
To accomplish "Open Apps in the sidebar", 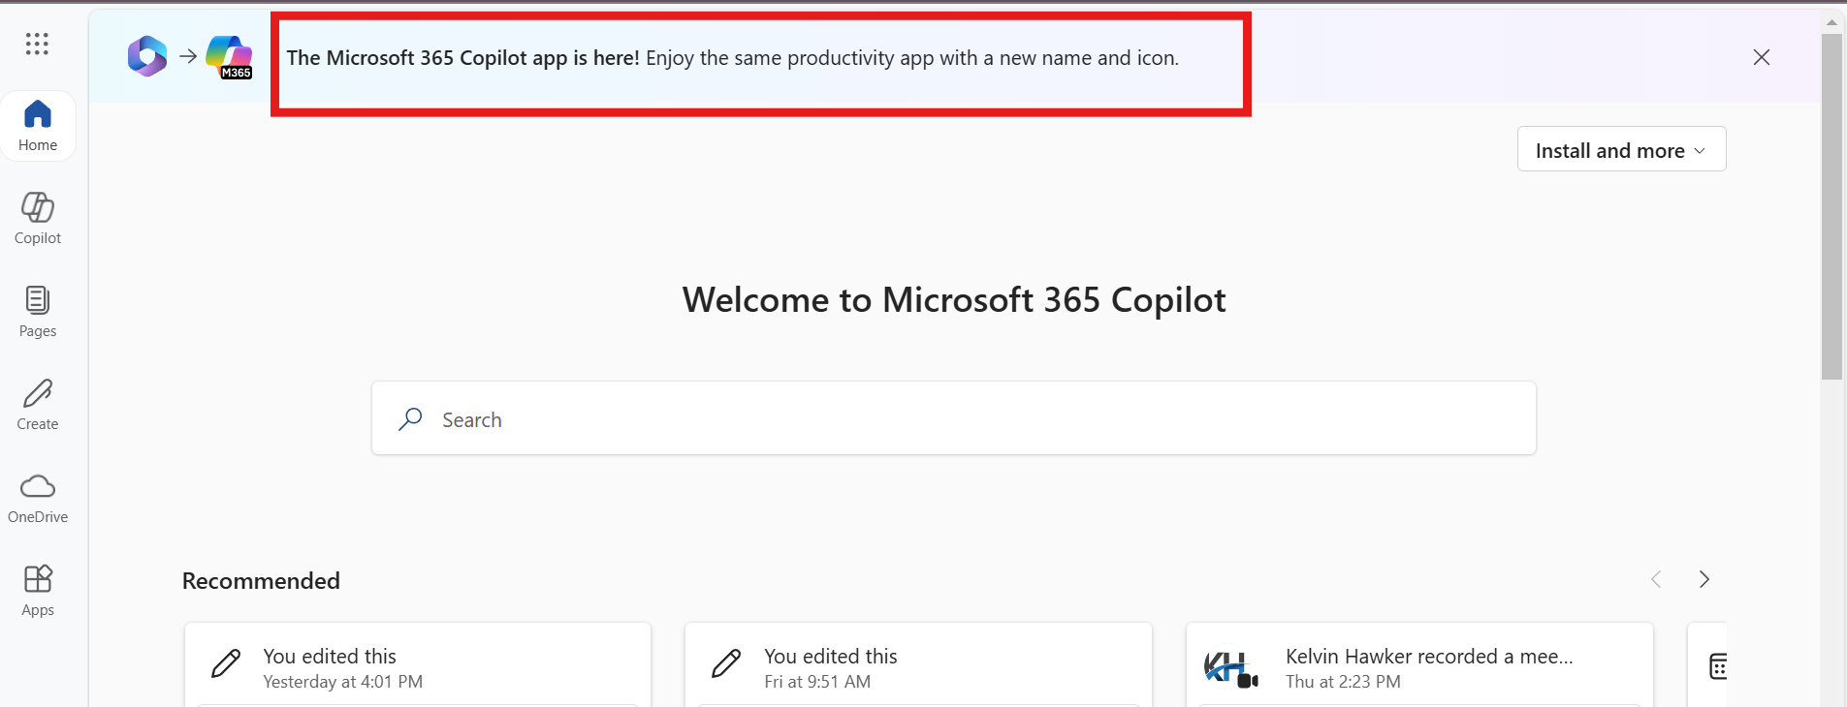I will coord(38,591).
